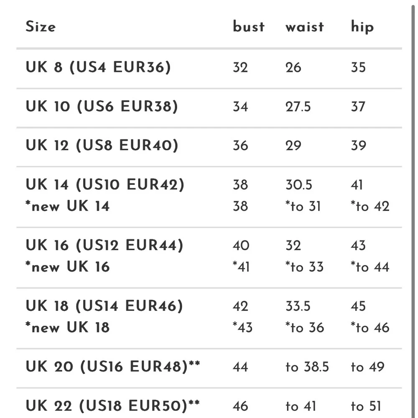Select the UK 20 (US16 EUR48)** size label
This screenshot has width=418, height=418.
click(x=113, y=367)
